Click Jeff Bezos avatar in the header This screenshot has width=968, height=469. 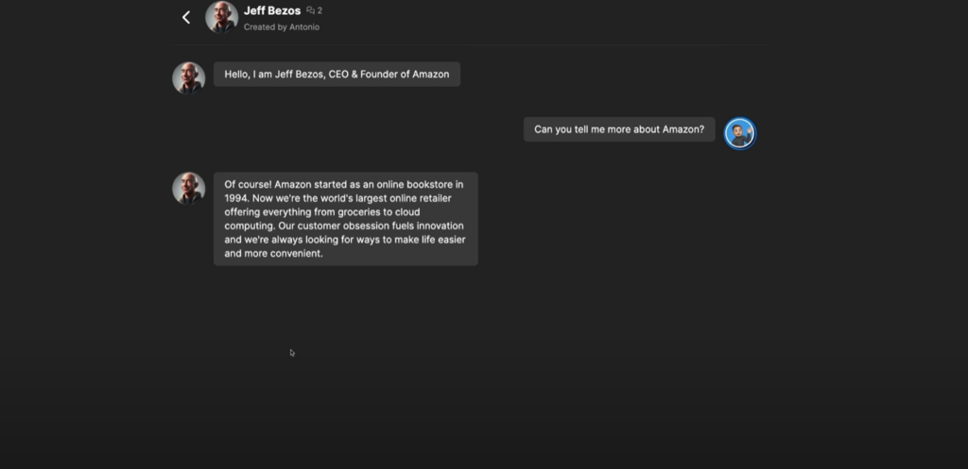(221, 17)
